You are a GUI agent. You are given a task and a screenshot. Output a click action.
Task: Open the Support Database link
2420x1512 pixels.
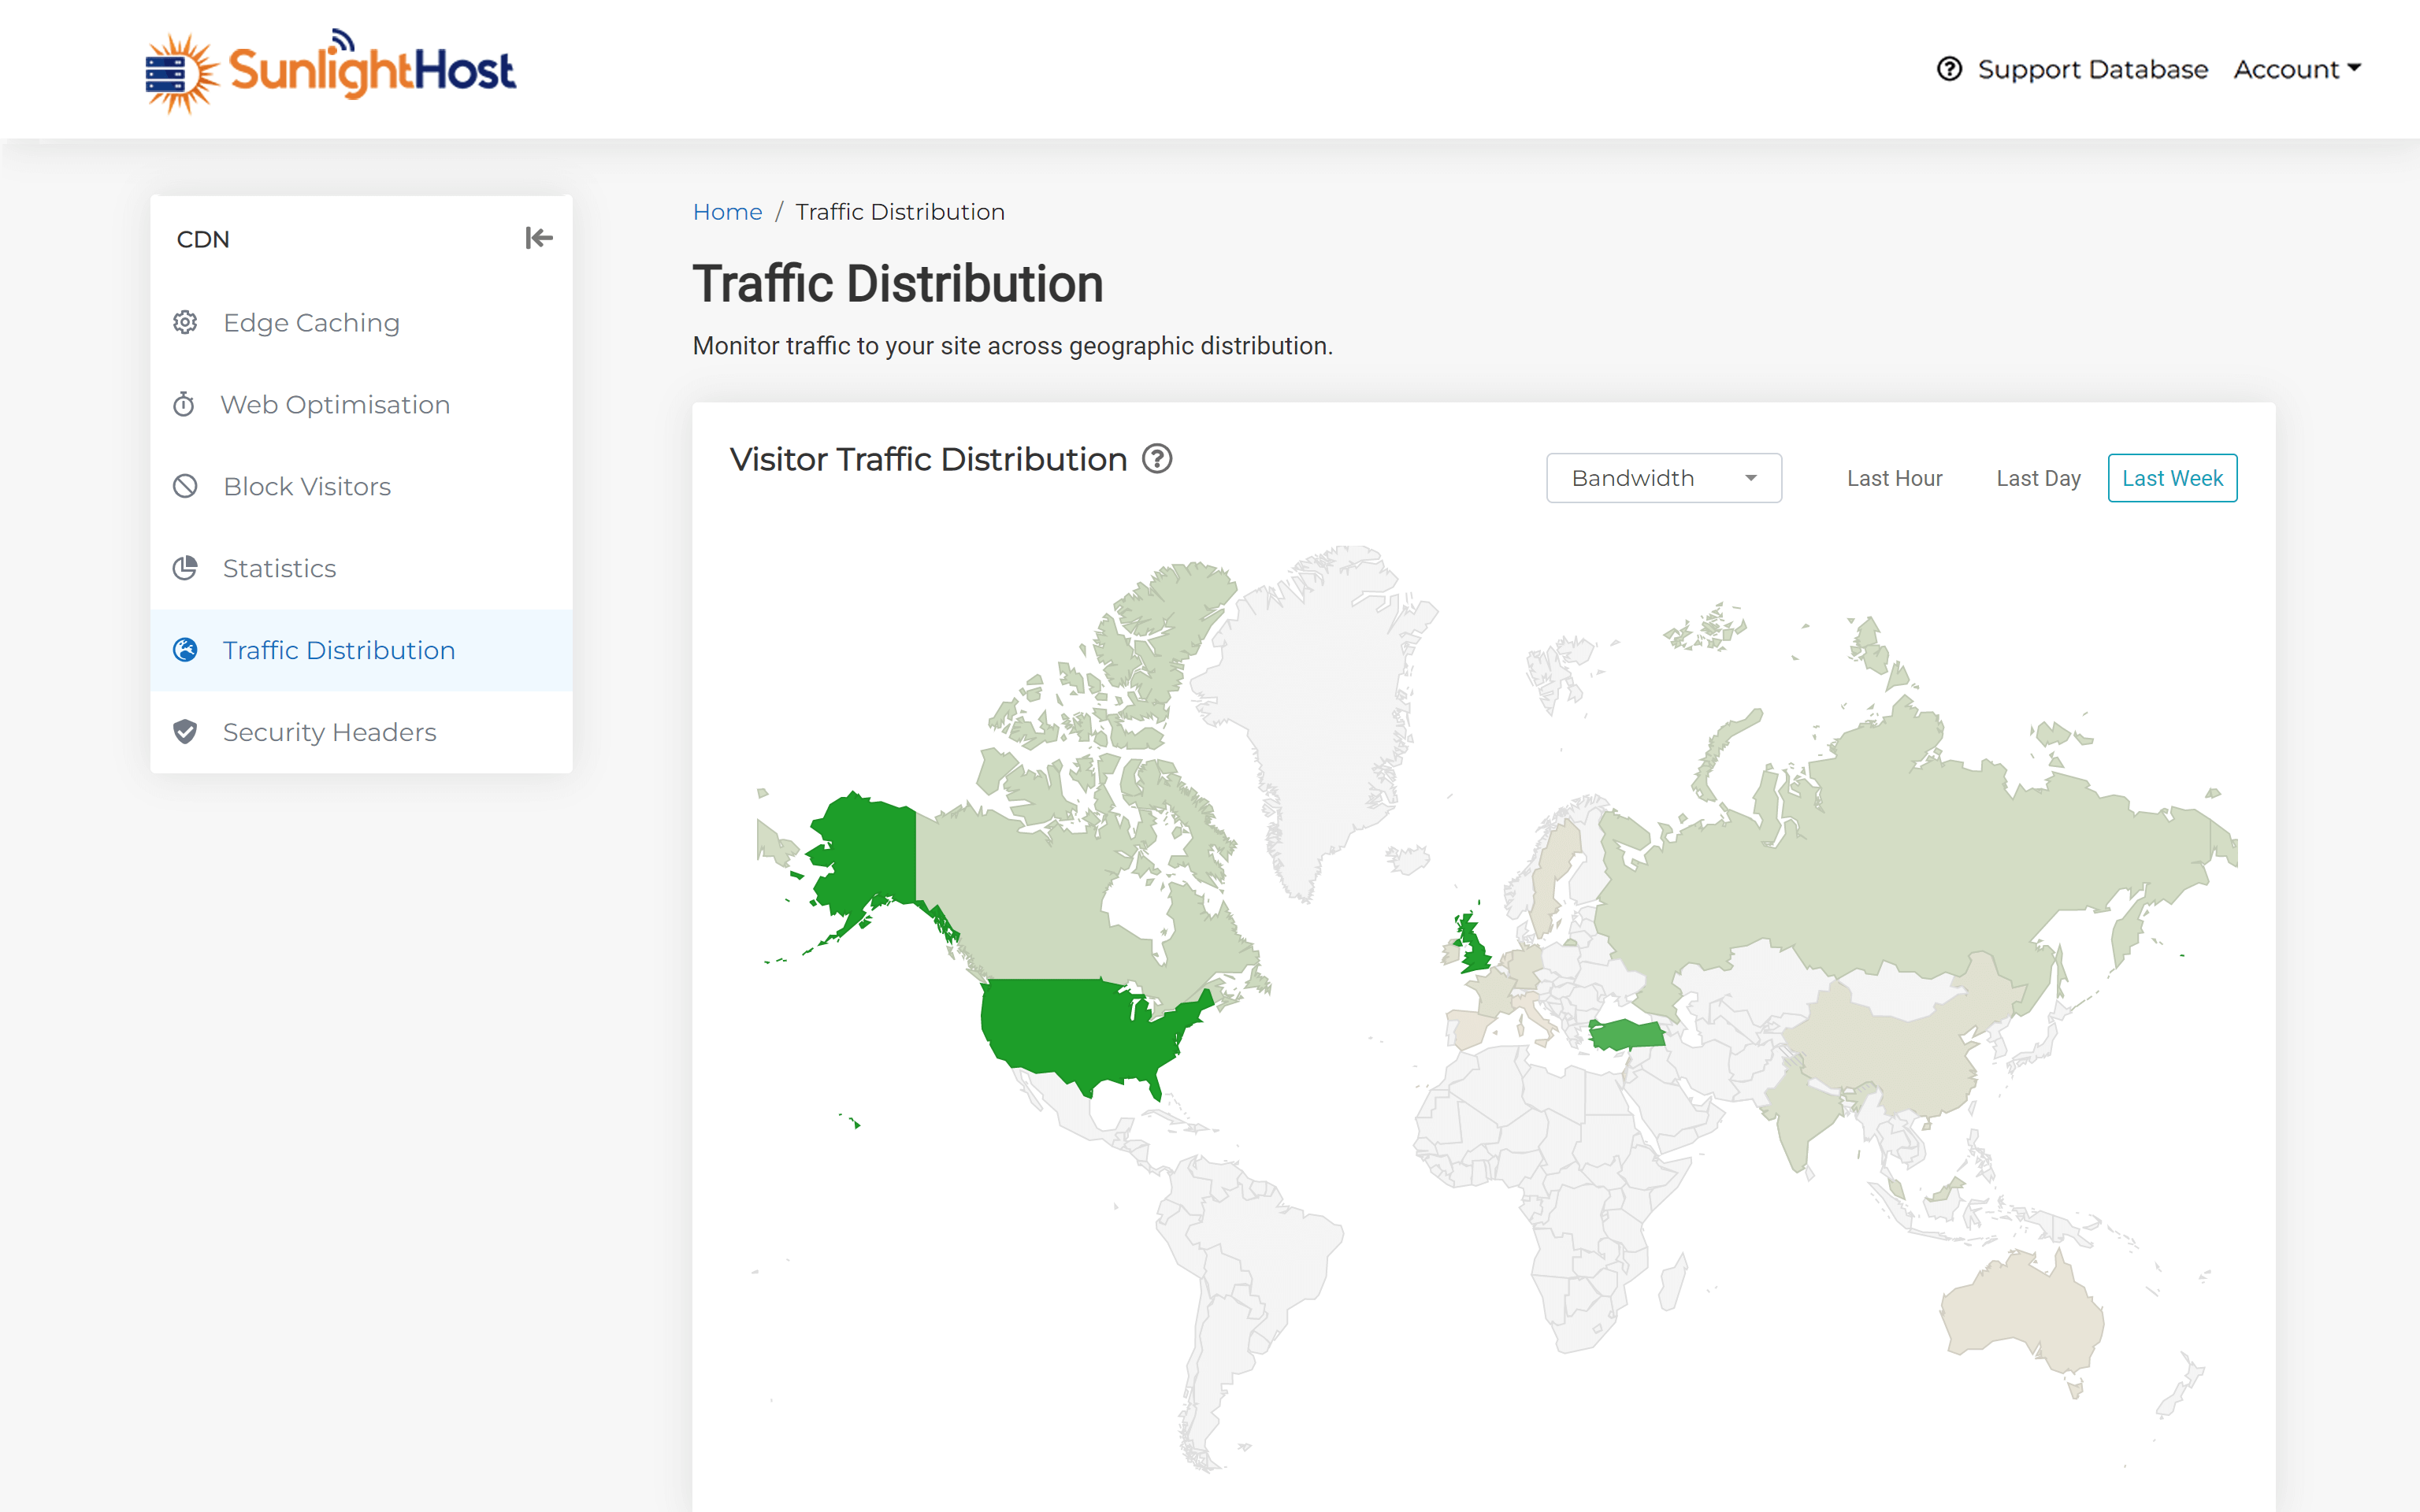[2092, 69]
